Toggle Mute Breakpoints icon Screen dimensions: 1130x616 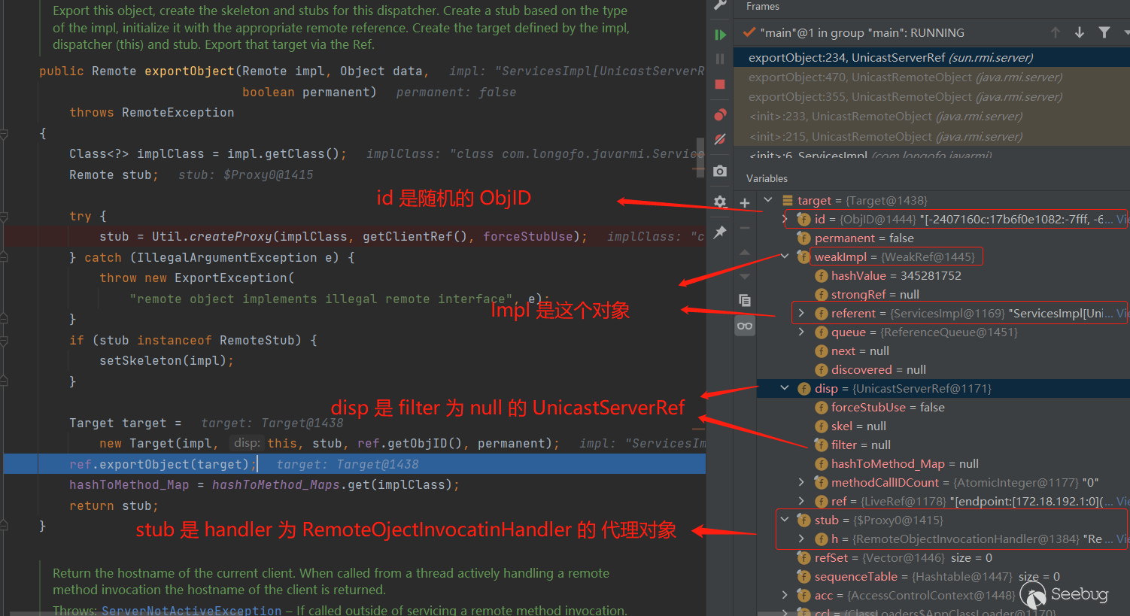(x=720, y=139)
